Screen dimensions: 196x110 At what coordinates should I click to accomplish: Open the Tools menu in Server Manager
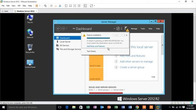143,29
